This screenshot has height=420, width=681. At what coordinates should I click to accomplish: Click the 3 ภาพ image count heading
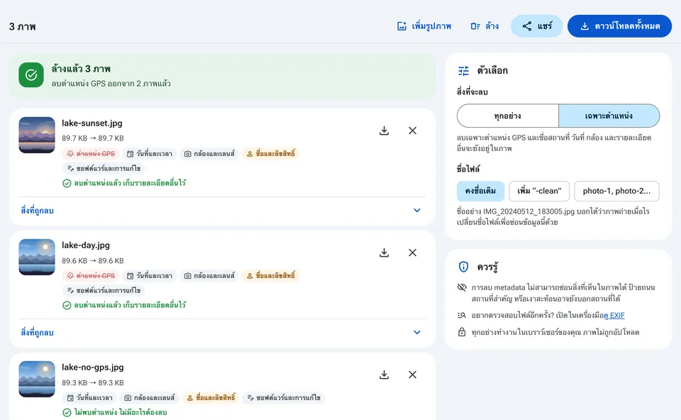tap(23, 26)
